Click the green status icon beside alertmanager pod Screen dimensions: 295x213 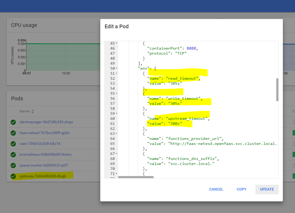coord(13,122)
